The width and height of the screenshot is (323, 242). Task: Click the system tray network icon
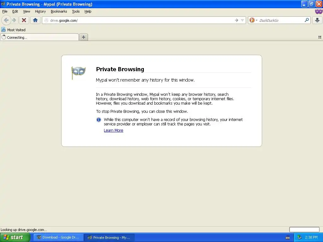pos(299,237)
